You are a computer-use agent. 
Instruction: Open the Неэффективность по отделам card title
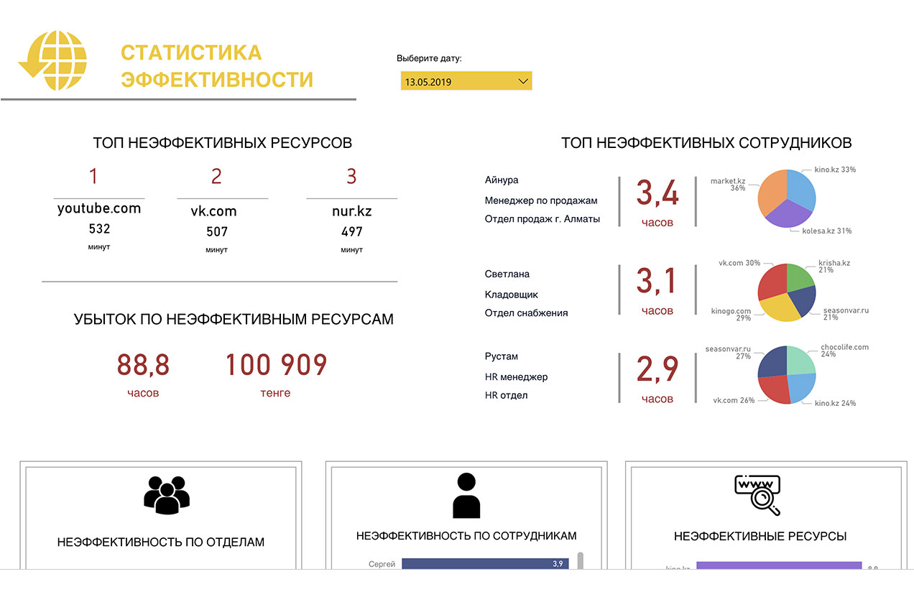tap(161, 542)
